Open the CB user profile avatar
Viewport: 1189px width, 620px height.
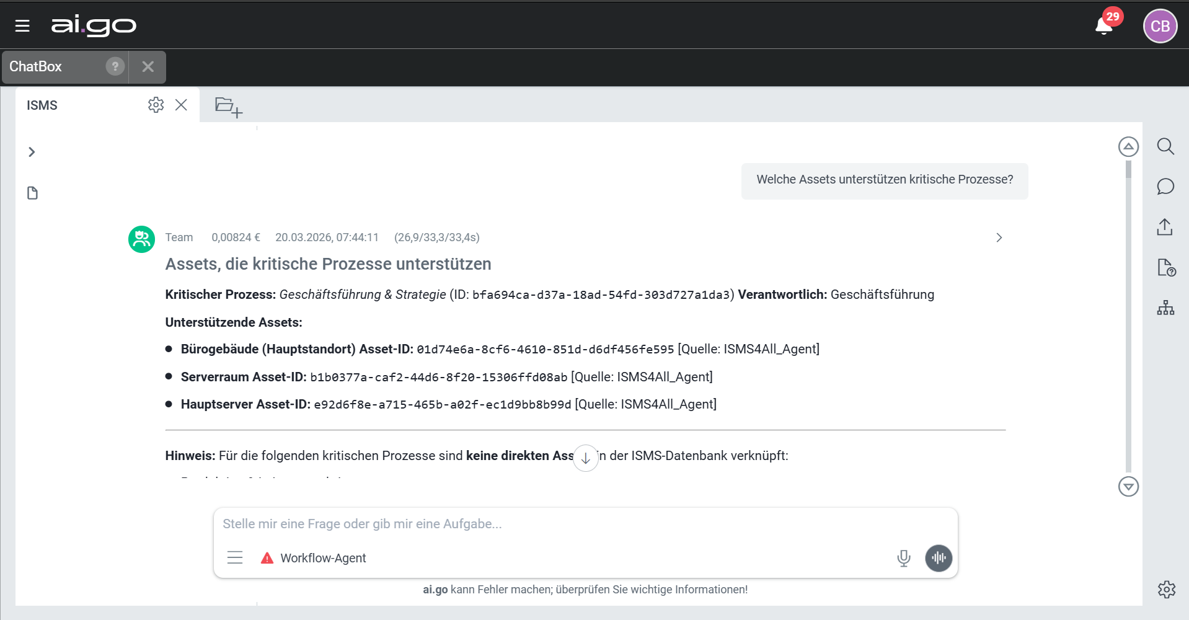click(1159, 26)
